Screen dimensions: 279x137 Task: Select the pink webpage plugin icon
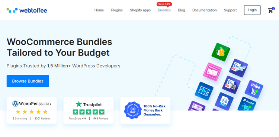pos(212,72)
